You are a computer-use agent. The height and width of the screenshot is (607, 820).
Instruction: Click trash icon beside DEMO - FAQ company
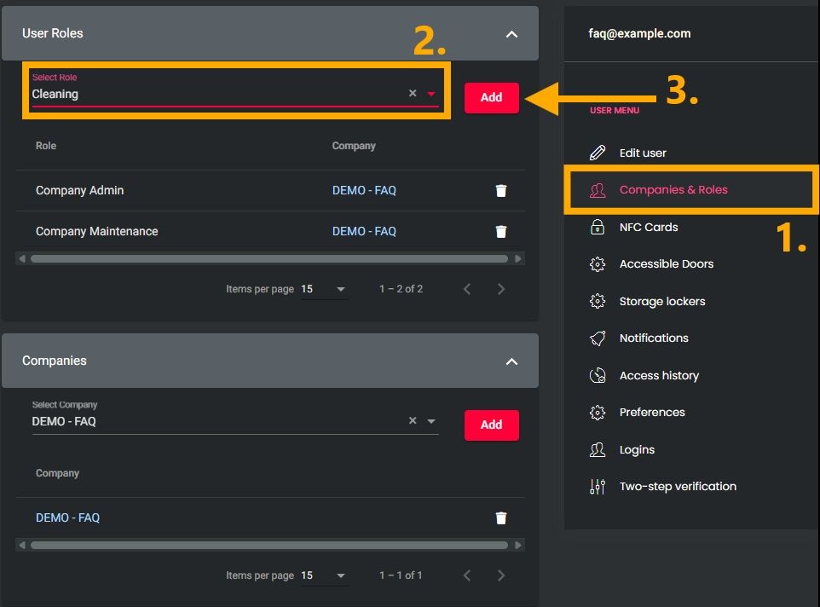[x=501, y=518]
